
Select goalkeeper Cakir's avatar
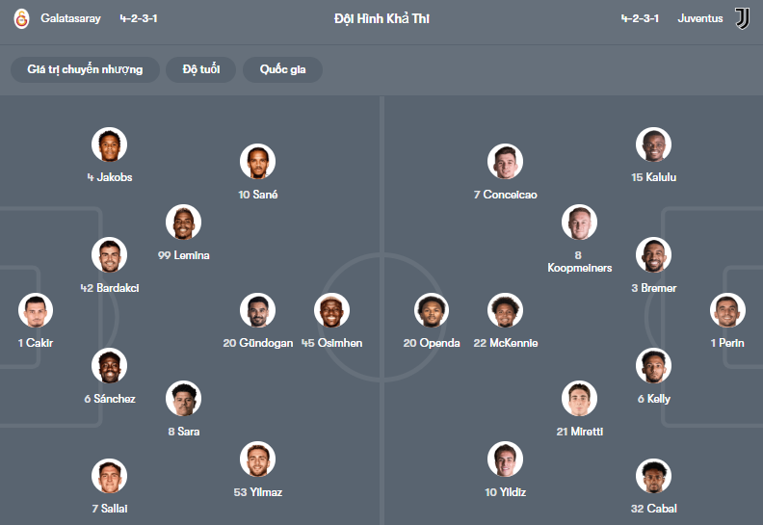(36, 310)
